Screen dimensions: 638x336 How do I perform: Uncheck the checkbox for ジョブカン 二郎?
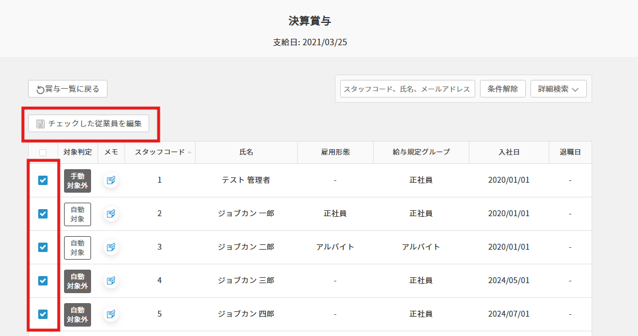click(43, 247)
